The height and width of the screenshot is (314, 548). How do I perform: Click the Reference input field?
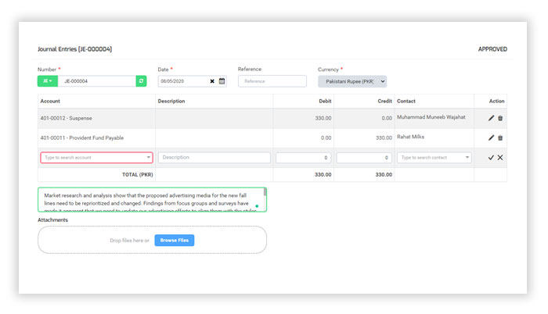pos(272,81)
